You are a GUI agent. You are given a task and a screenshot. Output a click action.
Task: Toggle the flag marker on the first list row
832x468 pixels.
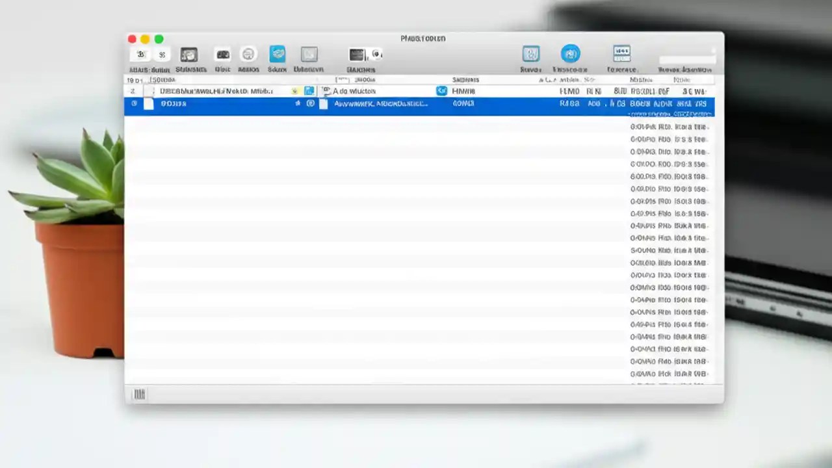pyautogui.click(x=296, y=91)
